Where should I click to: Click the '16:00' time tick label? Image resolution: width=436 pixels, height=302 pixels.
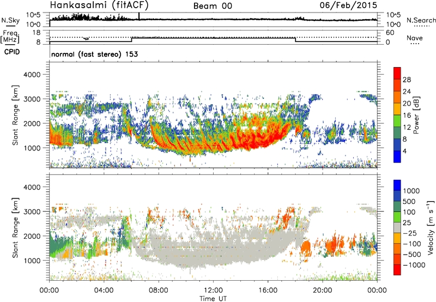tap(268, 291)
